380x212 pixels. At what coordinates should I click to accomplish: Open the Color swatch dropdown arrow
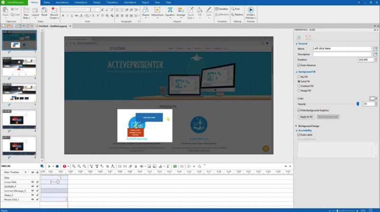click(x=376, y=98)
